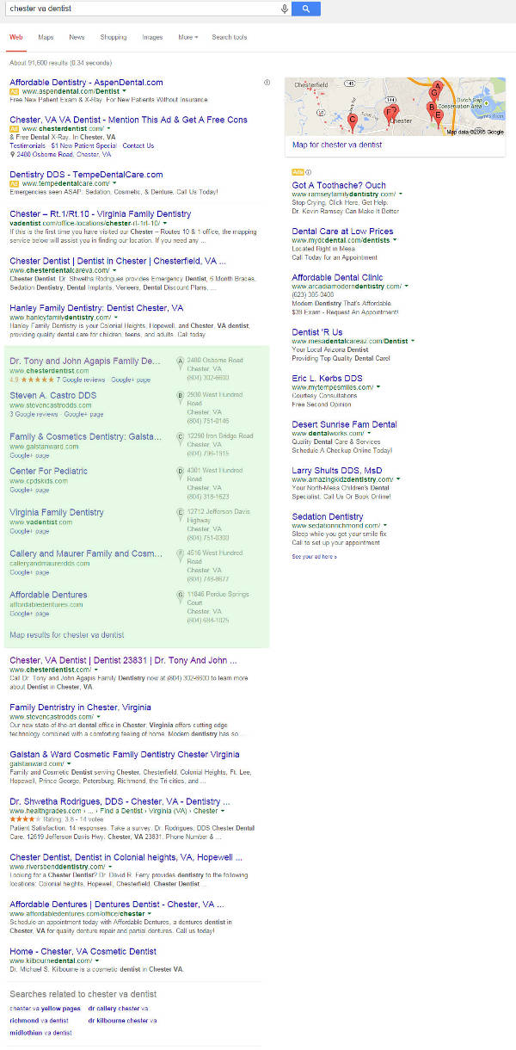Click map pin B beside Steven A. Castro DDS
This screenshot has width=516, height=1050.
pyautogui.click(x=180, y=398)
